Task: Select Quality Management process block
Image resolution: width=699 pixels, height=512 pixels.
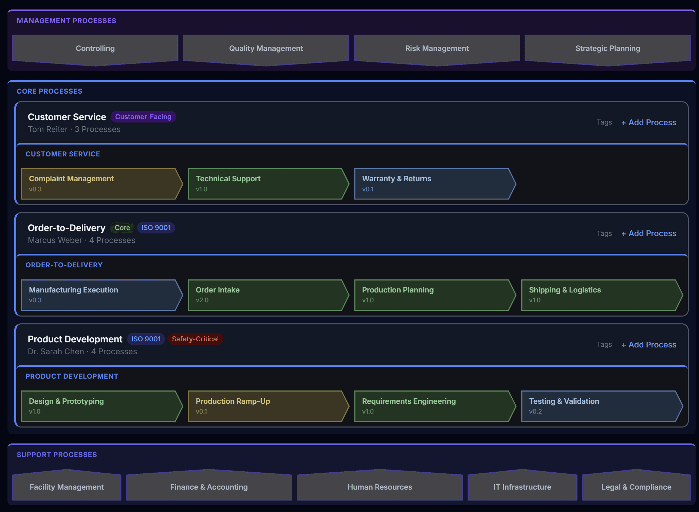Action: coord(266,49)
